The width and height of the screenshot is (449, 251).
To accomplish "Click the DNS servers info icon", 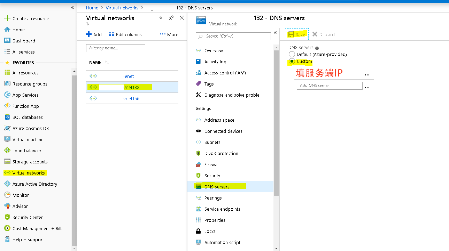I will [x=317, y=48].
